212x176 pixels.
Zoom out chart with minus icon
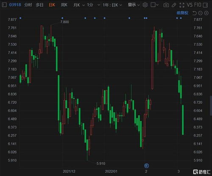point(200,13)
